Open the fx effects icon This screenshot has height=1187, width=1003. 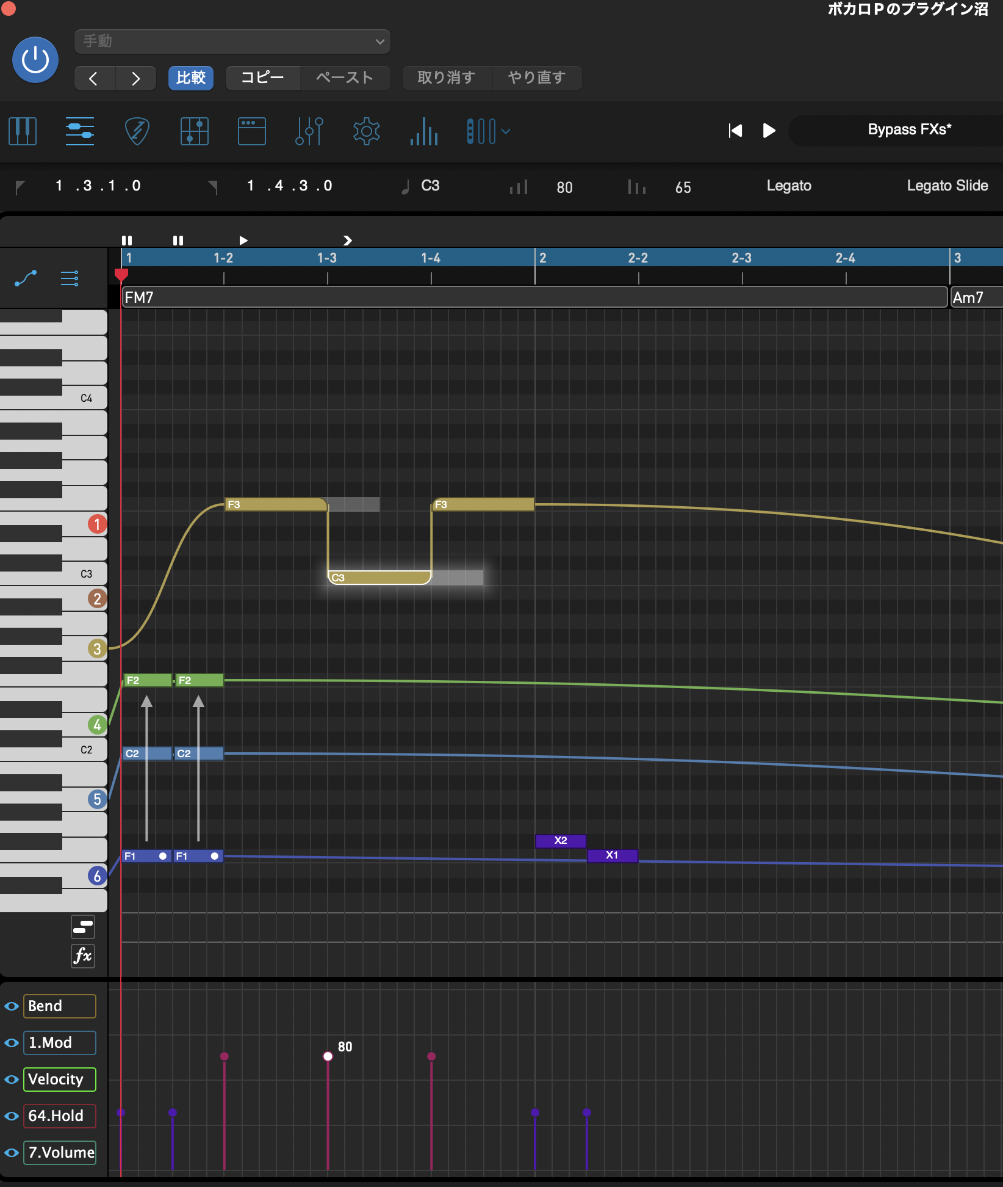pyautogui.click(x=82, y=956)
